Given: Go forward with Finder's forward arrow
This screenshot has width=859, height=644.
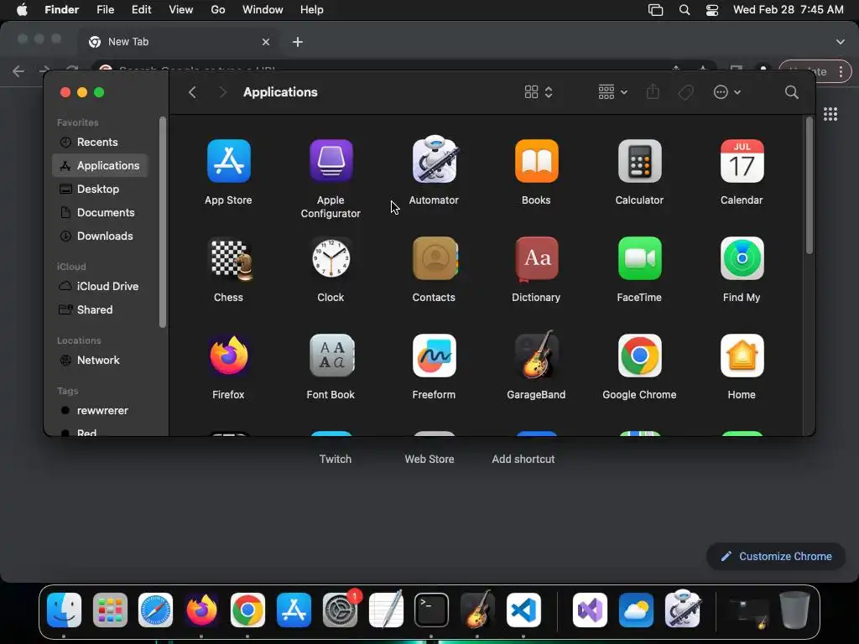Looking at the screenshot, I should pyautogui.click(x=221, y=92).
